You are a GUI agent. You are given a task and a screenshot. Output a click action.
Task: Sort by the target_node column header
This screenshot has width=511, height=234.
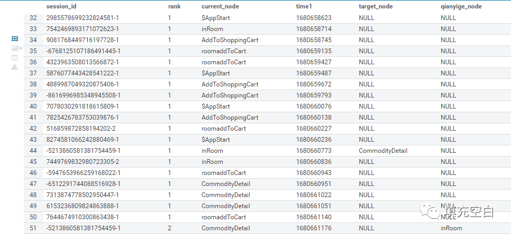click(375, 6)
